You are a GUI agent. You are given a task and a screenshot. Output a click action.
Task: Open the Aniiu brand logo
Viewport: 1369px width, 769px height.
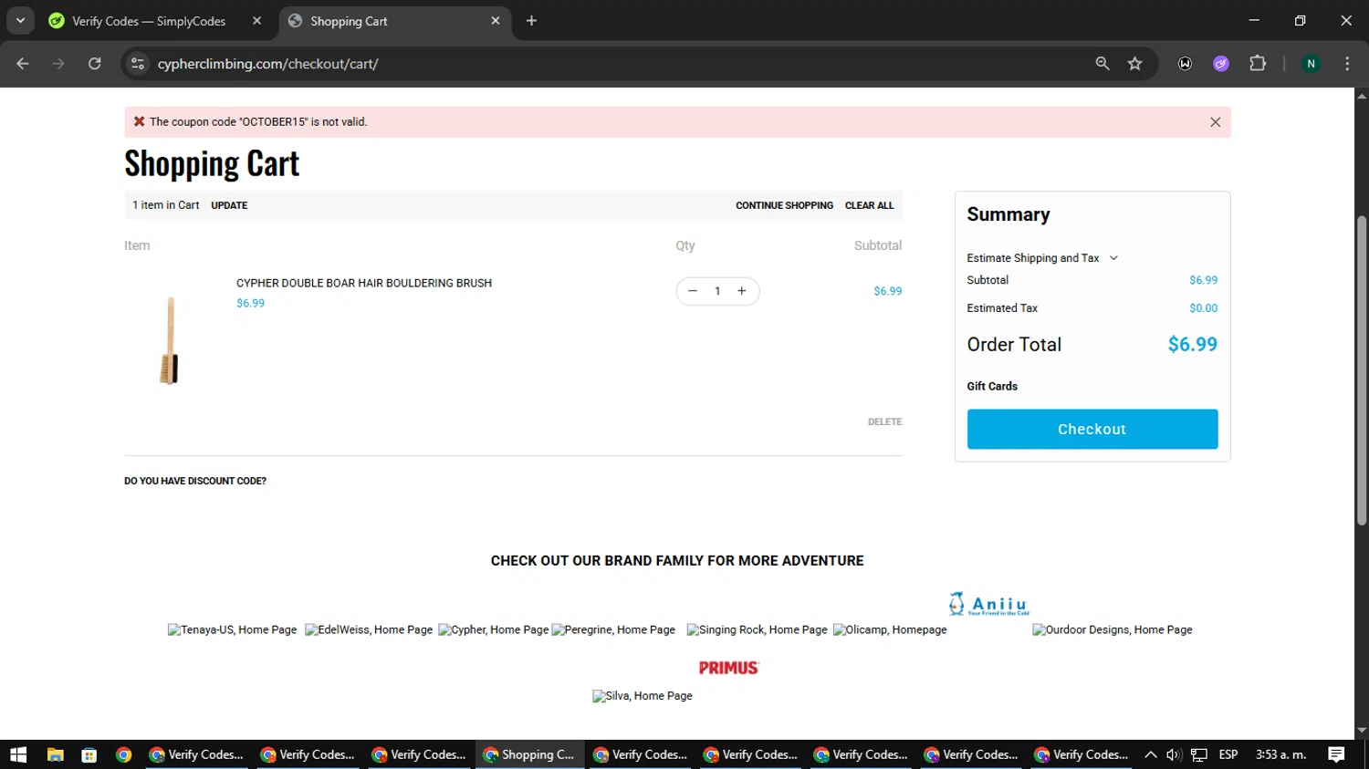[989, 604]
